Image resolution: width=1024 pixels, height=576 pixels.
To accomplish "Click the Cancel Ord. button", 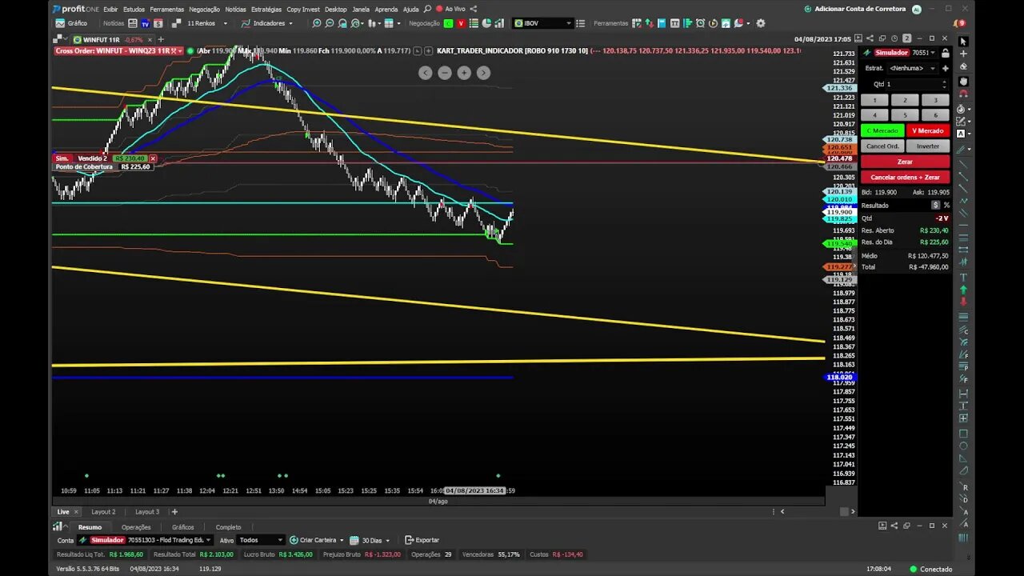I will pos(882,146).
